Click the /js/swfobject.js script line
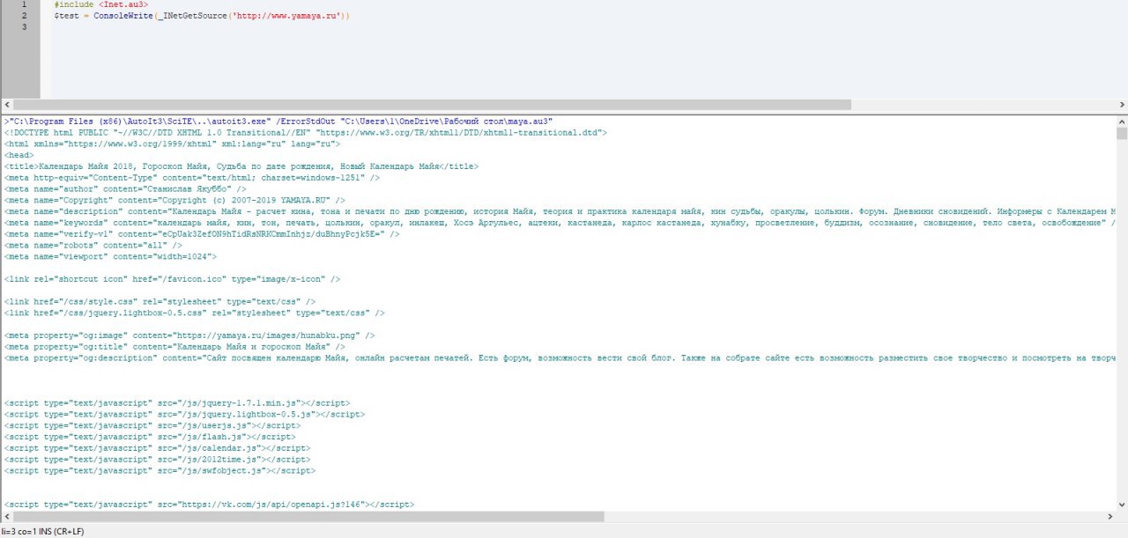Screen dimensions: 1128x538 tap(160, 471)
